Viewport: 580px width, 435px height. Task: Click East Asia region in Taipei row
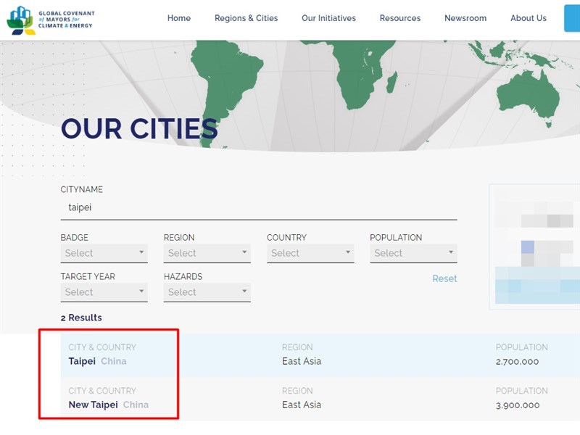pos(302,361)
